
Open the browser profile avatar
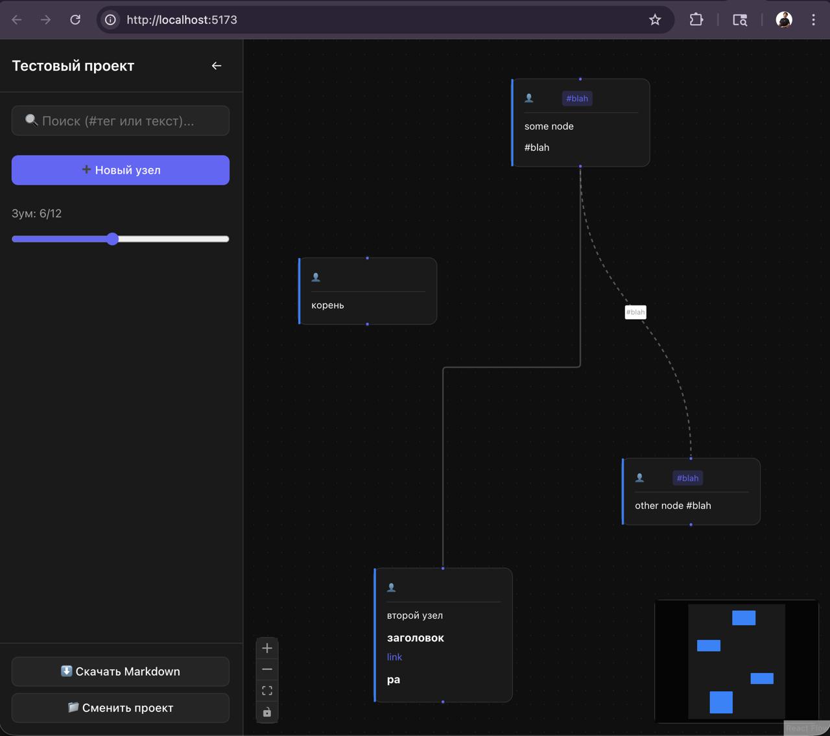coord(784,19)
